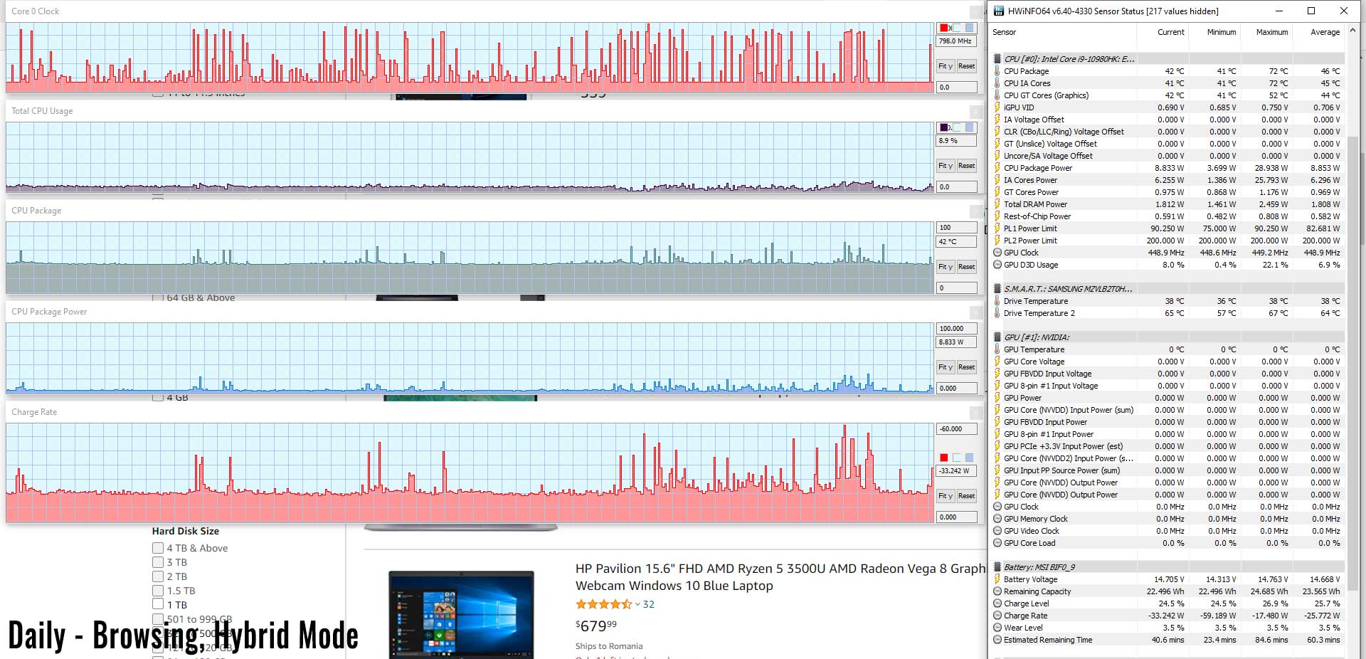Screen dimensions: 1366x659
Task: Click the max value field of CPU Package Power graph
Action: [x=955, y=329]
